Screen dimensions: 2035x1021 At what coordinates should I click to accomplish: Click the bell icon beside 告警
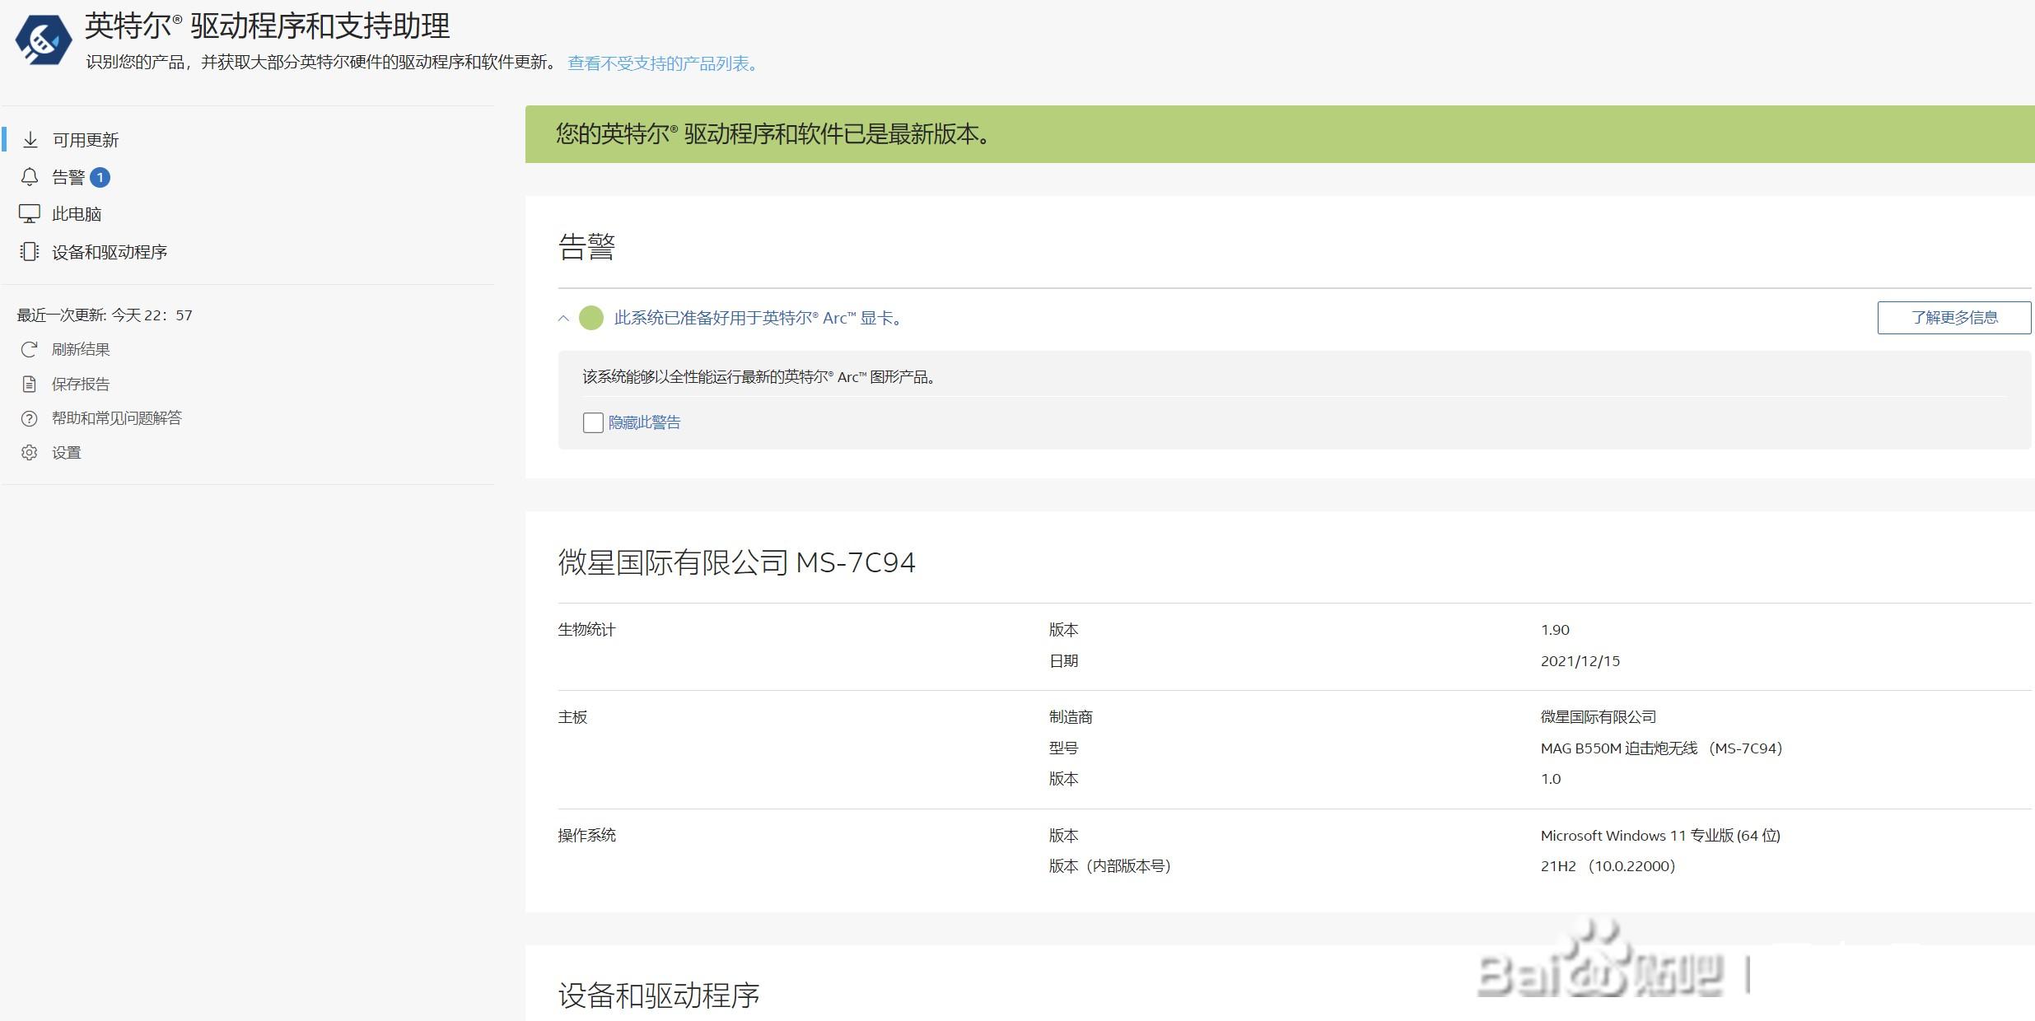(x=30, y=177)
